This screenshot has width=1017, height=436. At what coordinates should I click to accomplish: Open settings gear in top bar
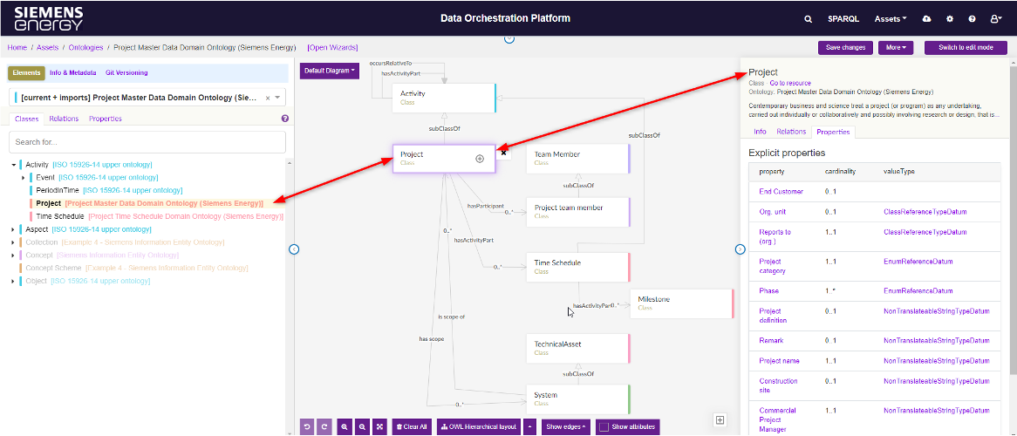click(950, 18)
